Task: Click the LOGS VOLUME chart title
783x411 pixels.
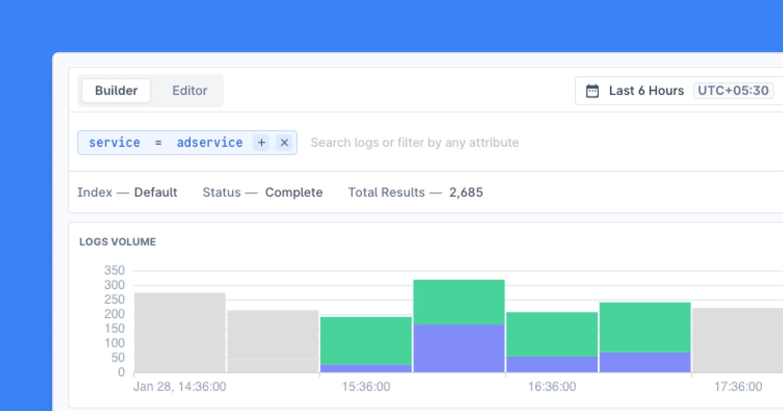Action: pyautogui.click(x=117, y=242)
